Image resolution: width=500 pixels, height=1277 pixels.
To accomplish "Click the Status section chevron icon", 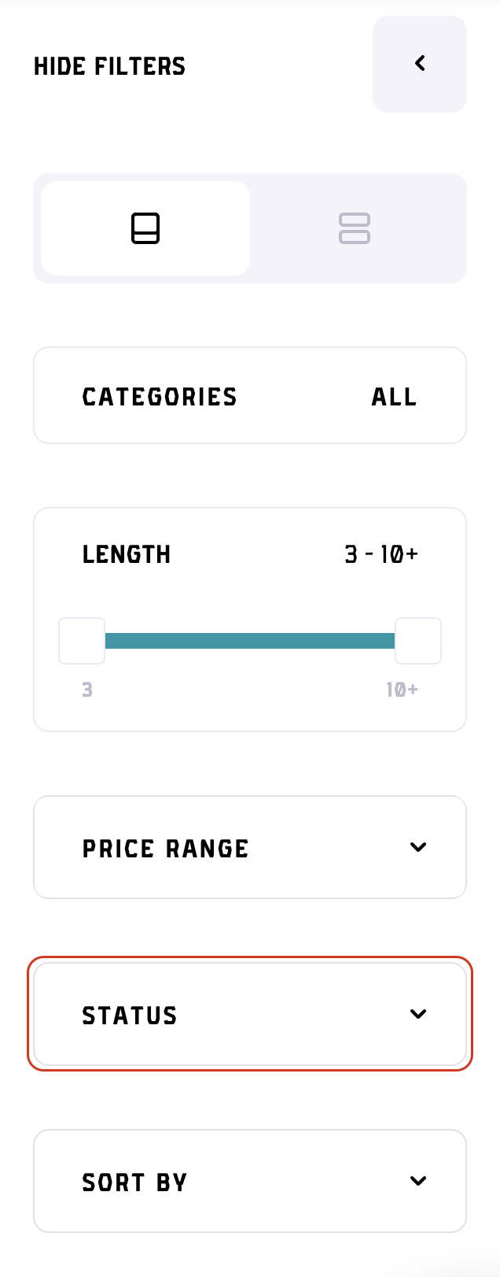I will point(418,1014).
